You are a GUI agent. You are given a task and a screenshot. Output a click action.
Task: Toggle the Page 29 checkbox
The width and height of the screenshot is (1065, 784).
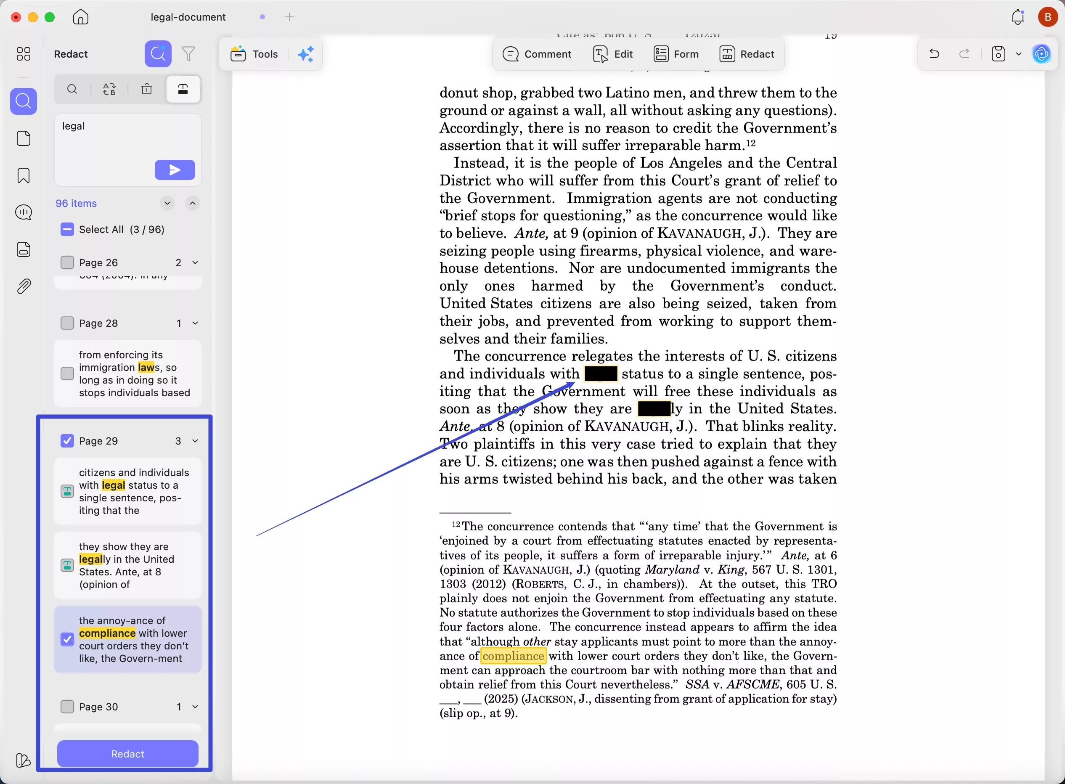[x=67, y=441]
